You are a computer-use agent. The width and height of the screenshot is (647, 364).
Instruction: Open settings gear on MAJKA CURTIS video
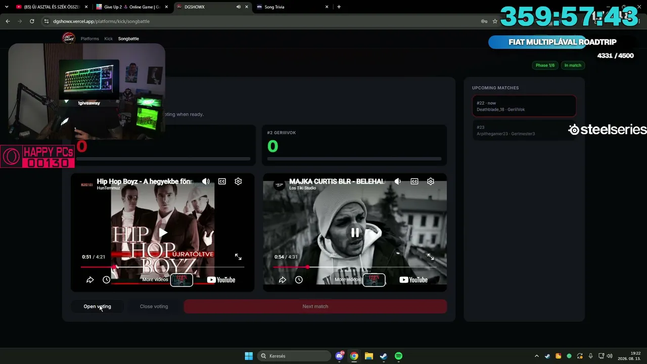[x=431, y=181]
